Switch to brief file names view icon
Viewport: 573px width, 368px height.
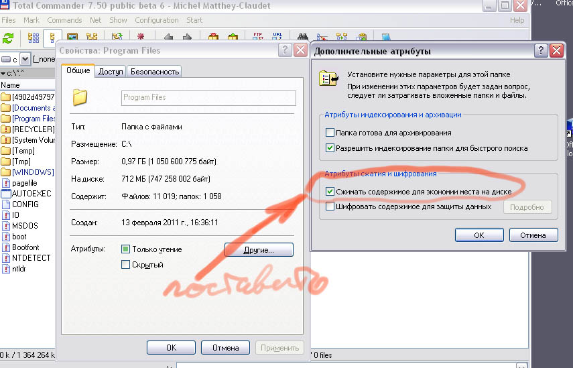34,38
